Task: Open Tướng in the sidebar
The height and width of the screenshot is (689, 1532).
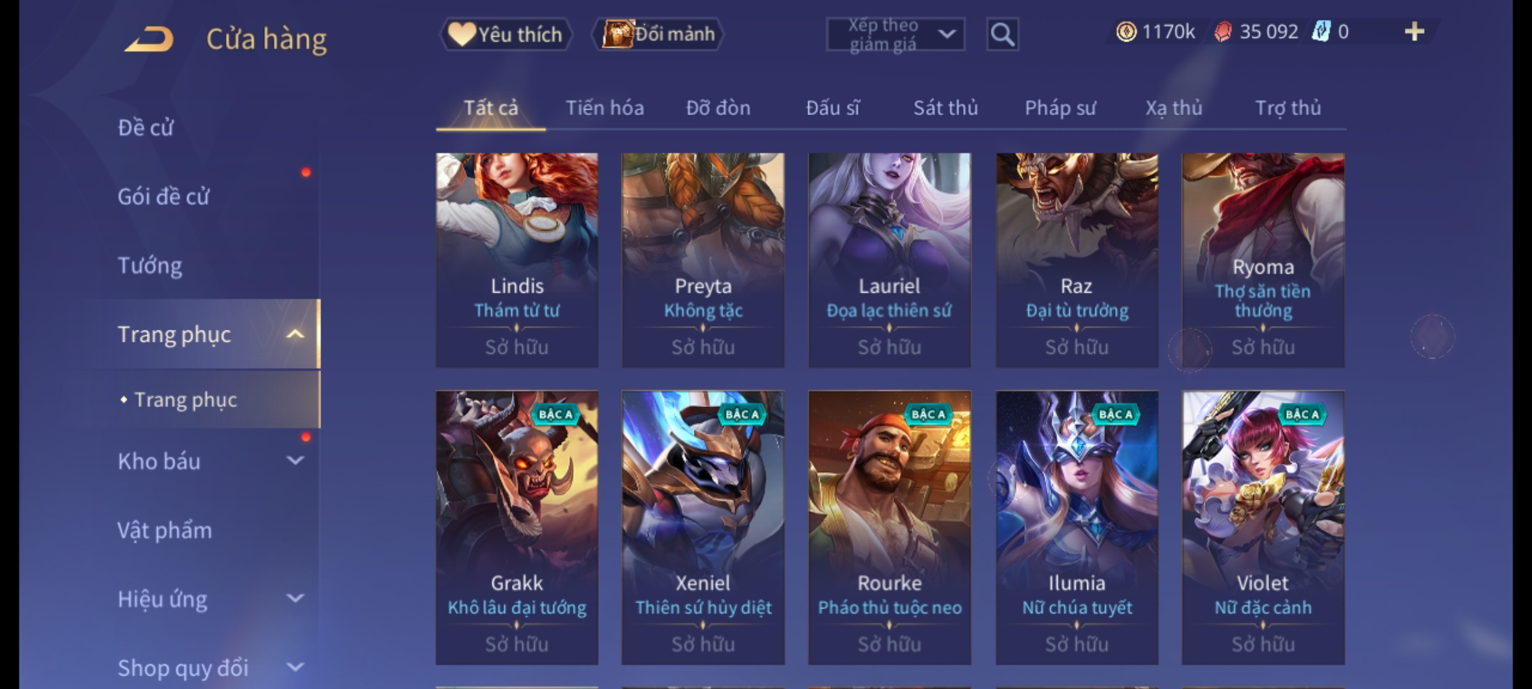Action: (150, 265)
